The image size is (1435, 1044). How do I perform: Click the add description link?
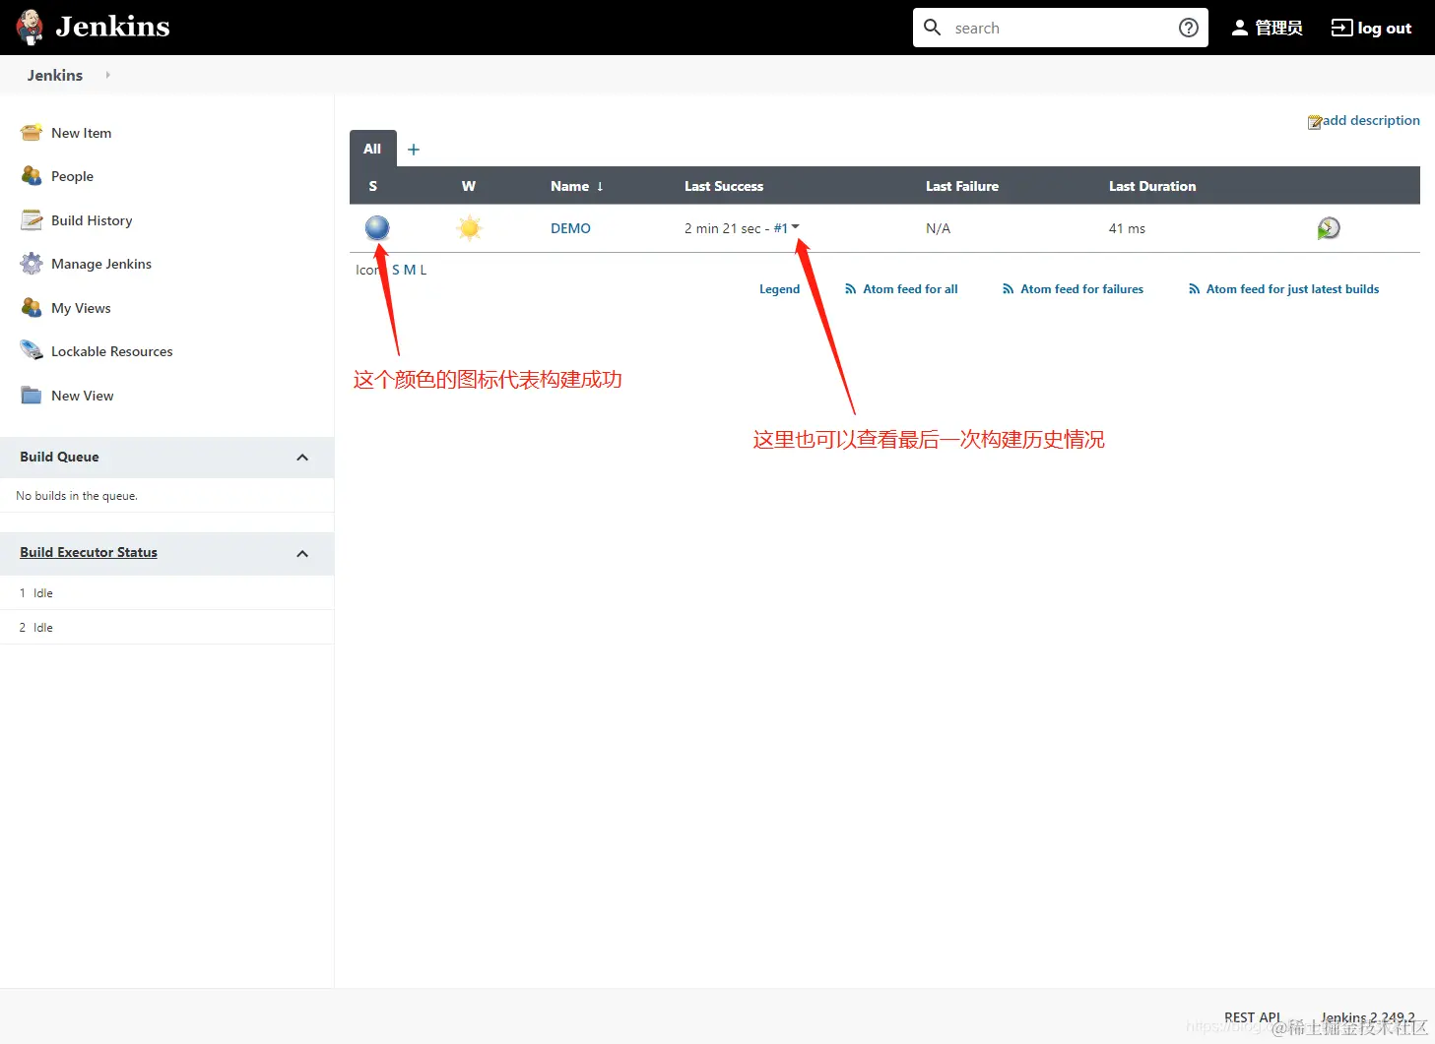[x=1371, y=120]
